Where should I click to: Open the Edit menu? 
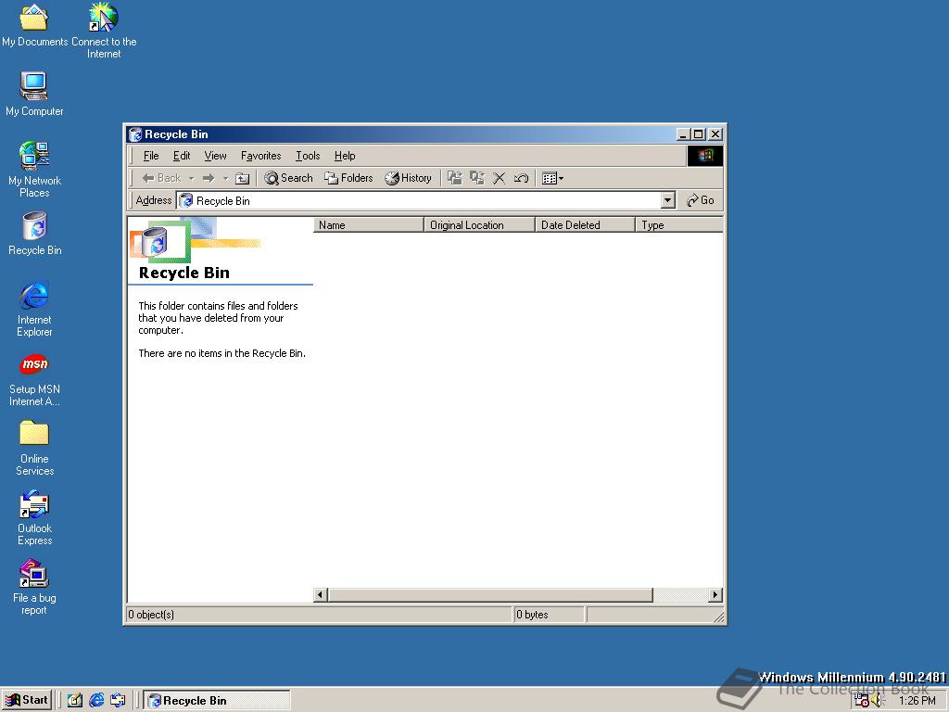(x=182, y=156)
